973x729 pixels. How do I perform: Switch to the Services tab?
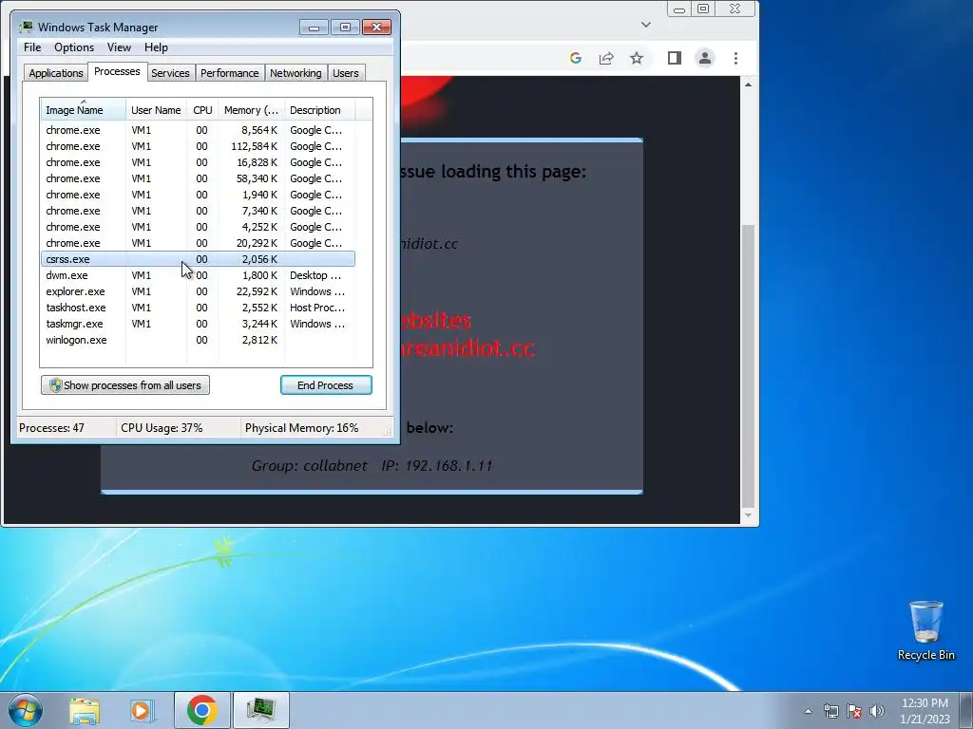pyautogui.click(x=170, y=73)
